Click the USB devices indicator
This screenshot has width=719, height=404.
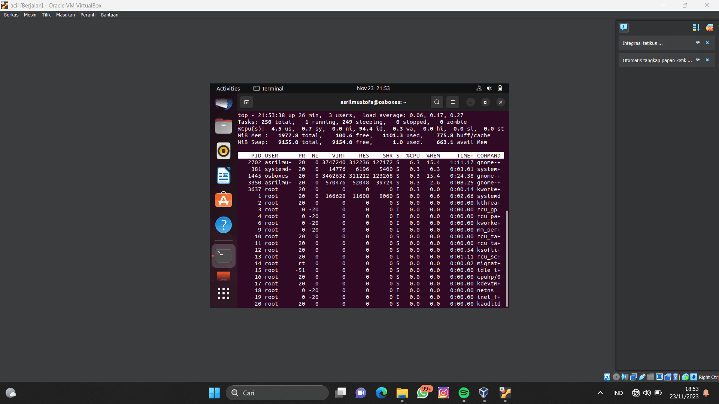coord(642,377)
